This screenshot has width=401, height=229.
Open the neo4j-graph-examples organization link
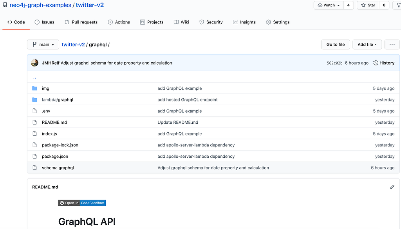(x=40, y=5)
